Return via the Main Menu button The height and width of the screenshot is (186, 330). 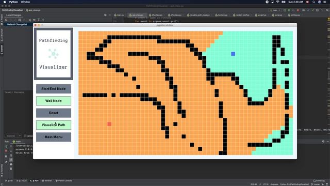tap(54, 137)
